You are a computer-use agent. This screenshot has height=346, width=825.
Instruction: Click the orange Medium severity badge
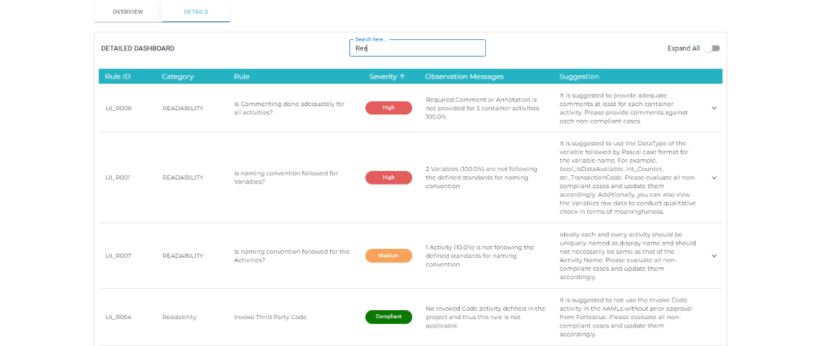point(388,256)
